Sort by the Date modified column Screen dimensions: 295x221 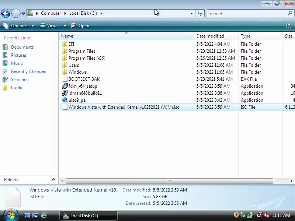point(216,36)
